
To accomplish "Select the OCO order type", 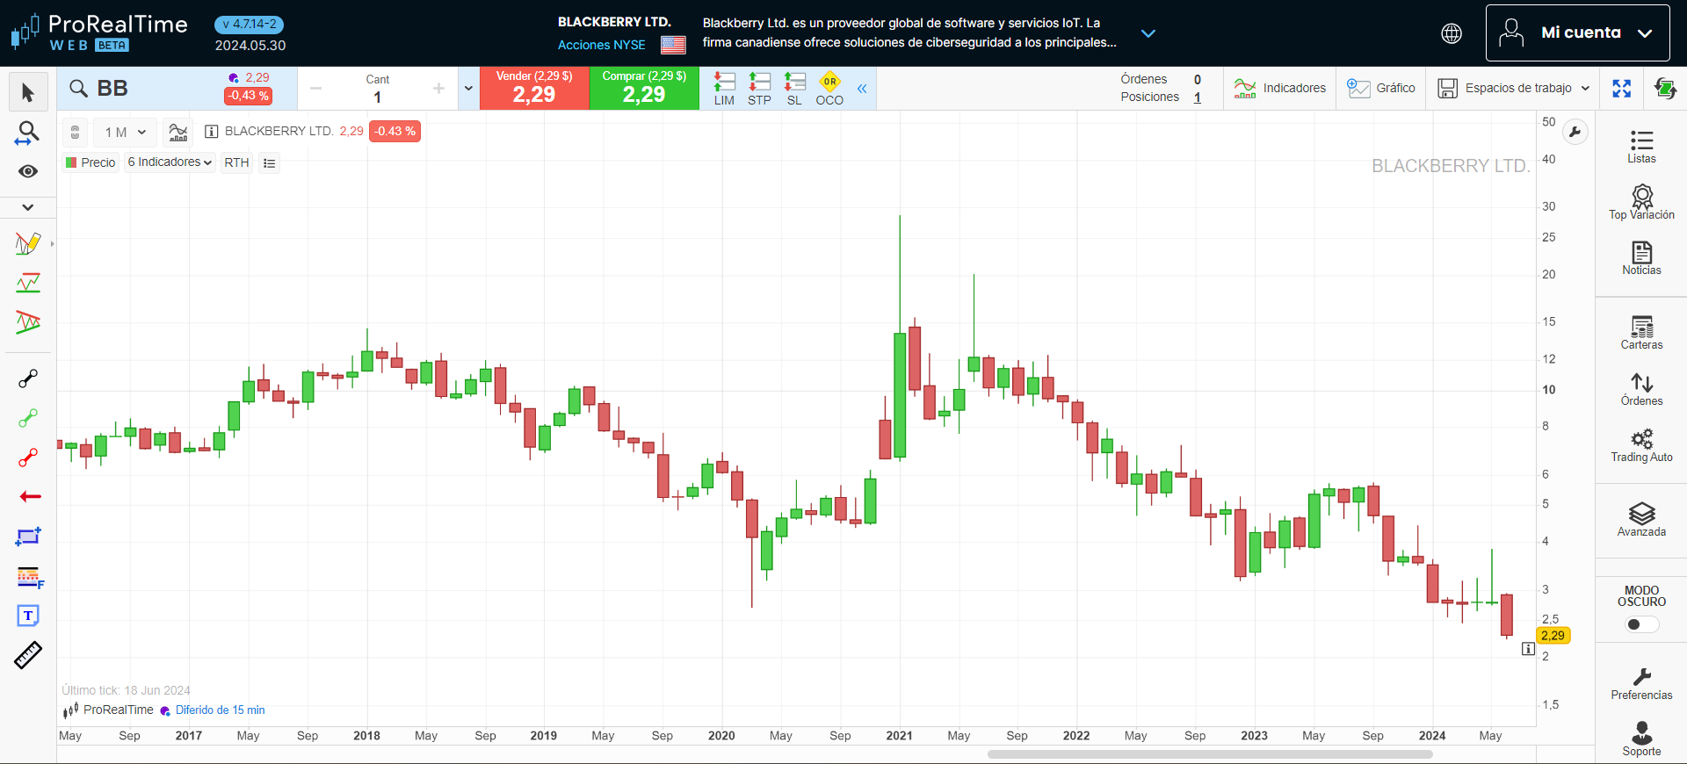I will click(x=829, y=89).
